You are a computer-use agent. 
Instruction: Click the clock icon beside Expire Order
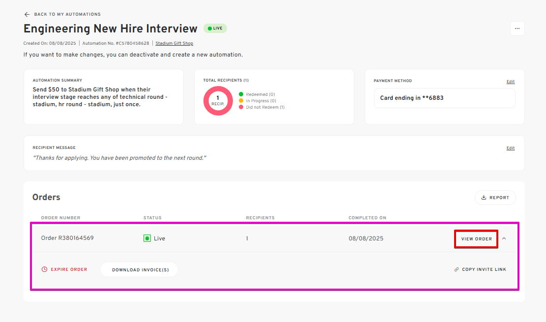coord(44,269)
